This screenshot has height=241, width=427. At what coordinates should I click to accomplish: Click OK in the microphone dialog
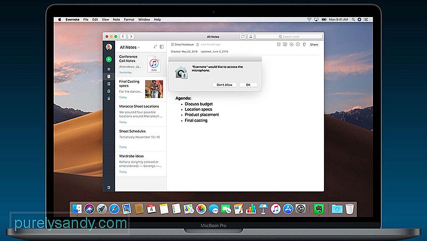click(248, 85)
